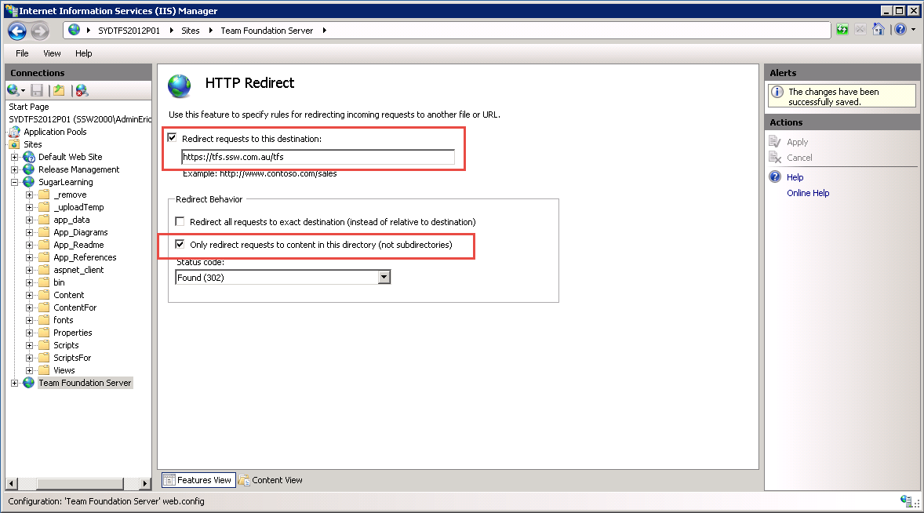Click the Back navigation arrow button
Screen dimensions: 924x513
coord(17,31)
